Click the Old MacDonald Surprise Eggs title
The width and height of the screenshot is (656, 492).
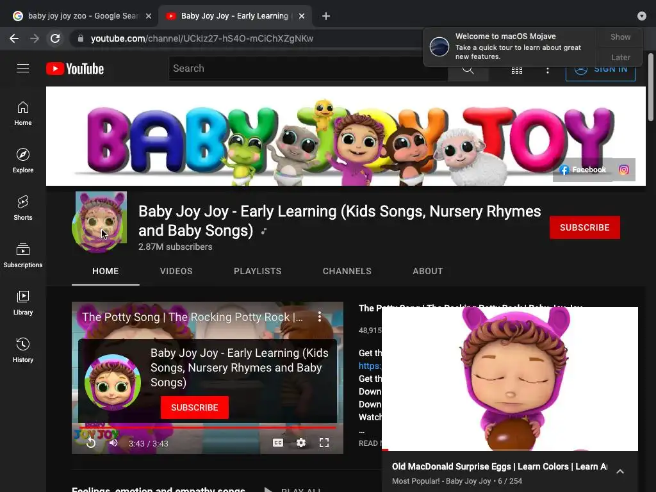[500, 466]
